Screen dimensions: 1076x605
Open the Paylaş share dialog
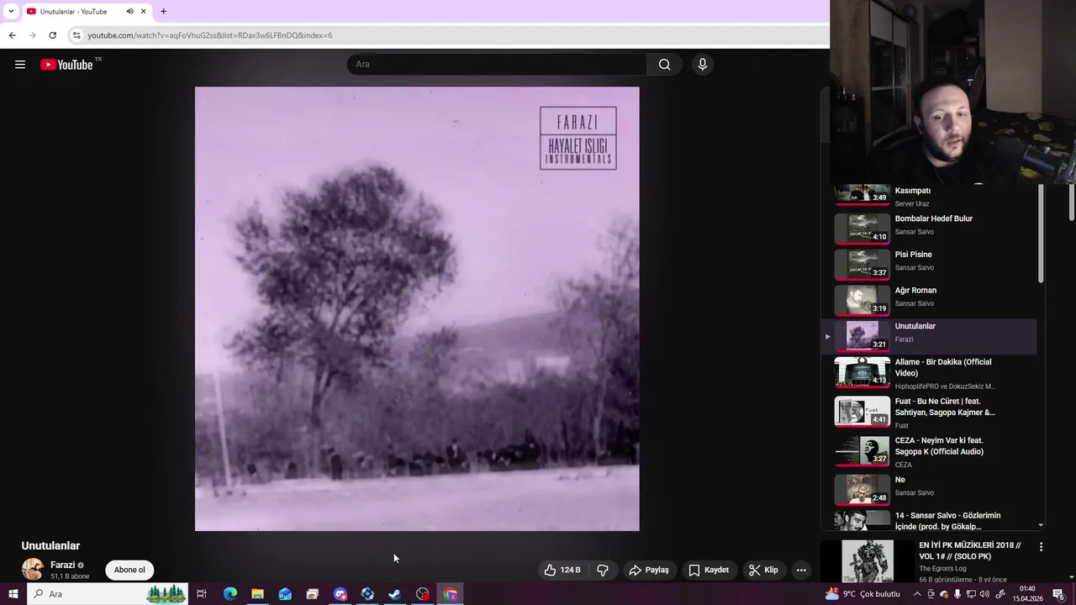[648, 570]
